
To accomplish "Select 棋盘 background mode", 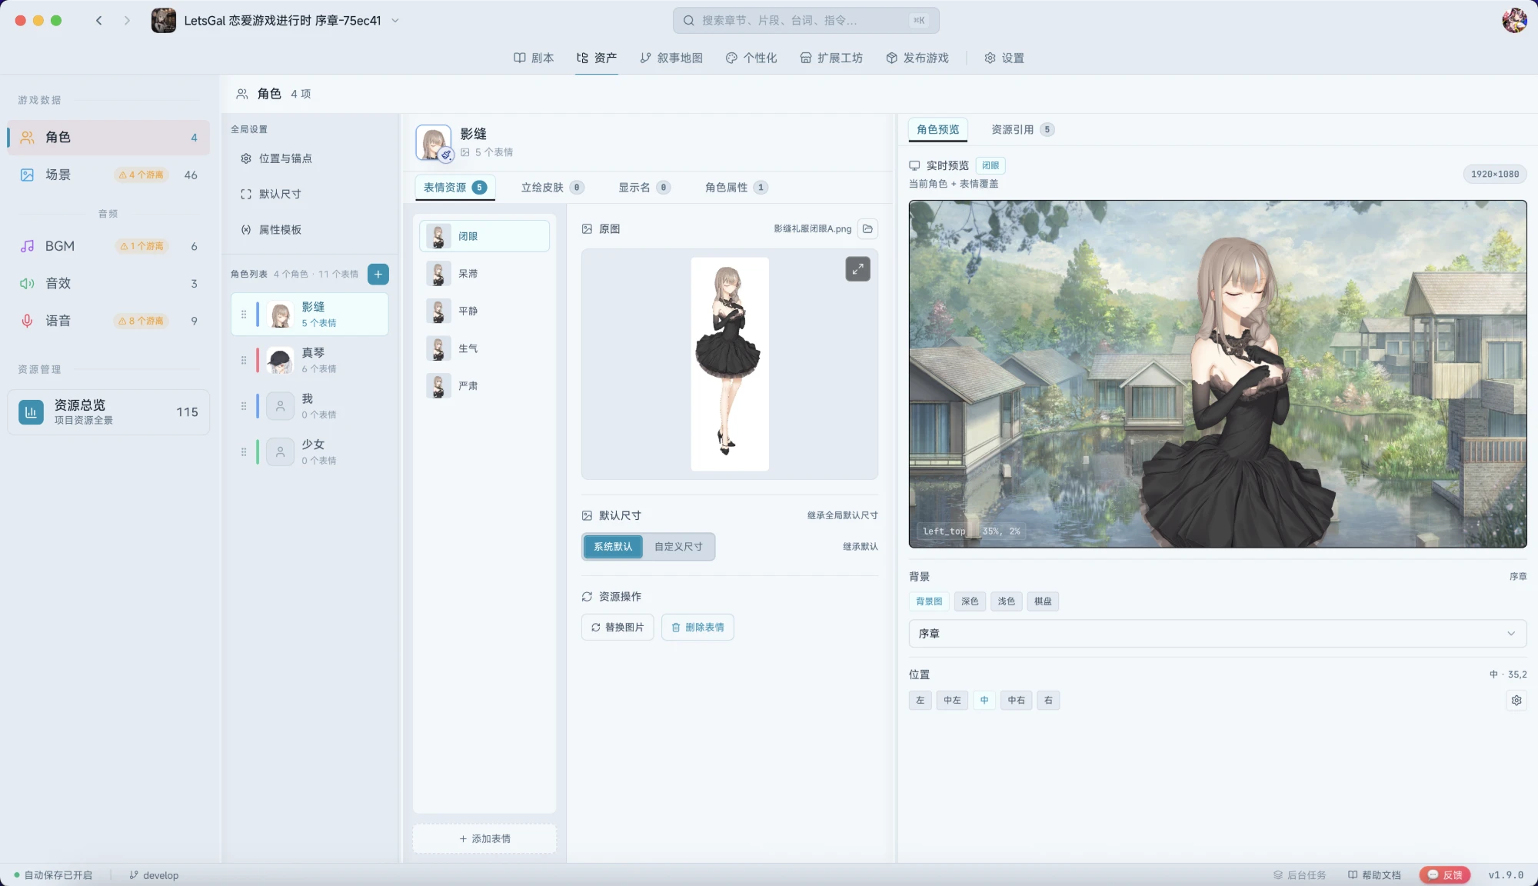I will [x=1043, y=601].
